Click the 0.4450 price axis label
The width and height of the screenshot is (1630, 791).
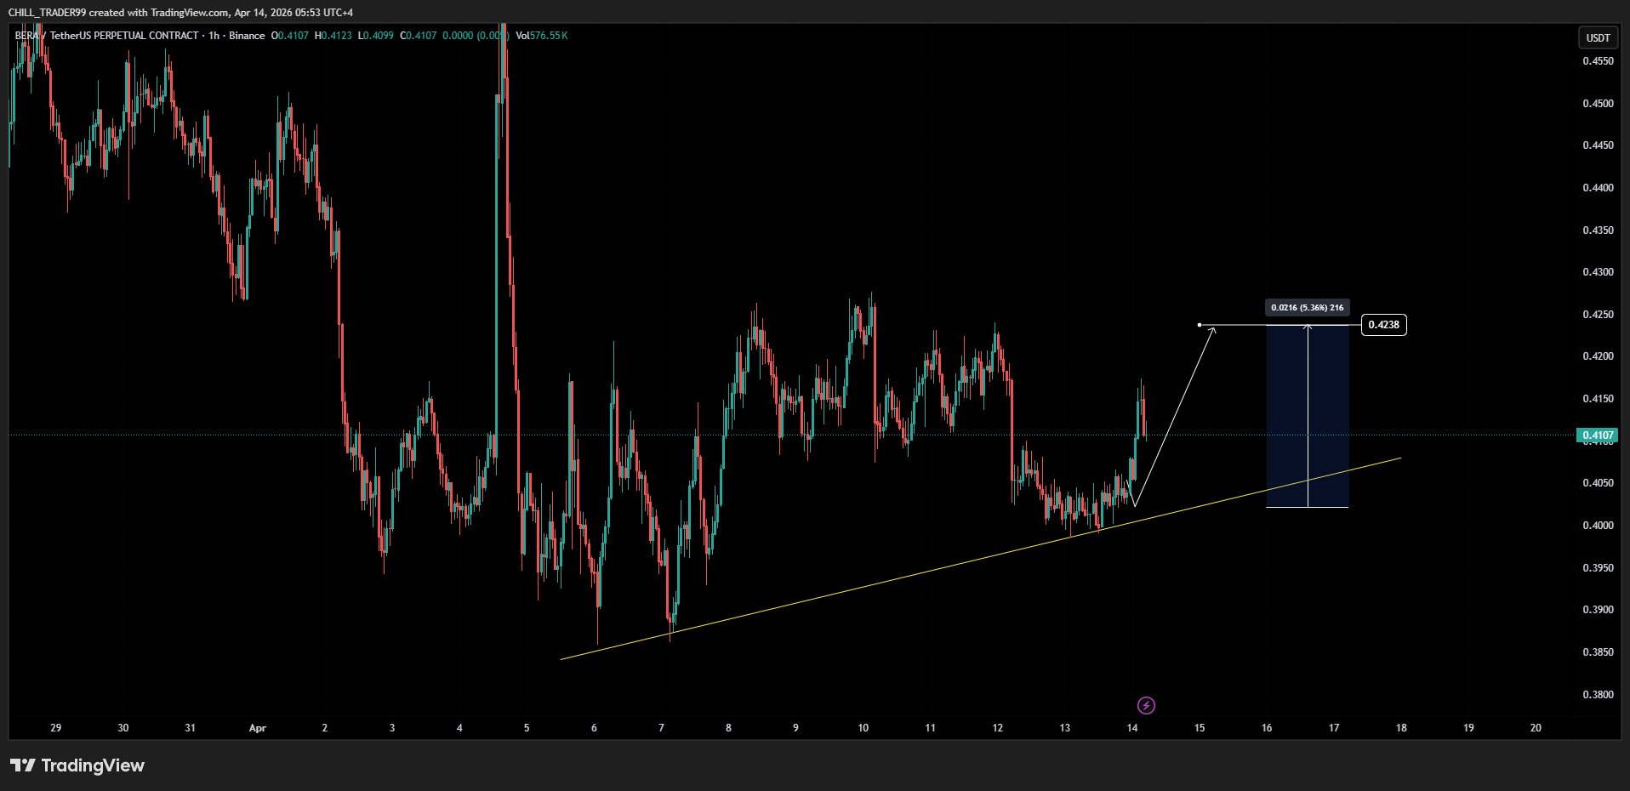click(1598, 145)
